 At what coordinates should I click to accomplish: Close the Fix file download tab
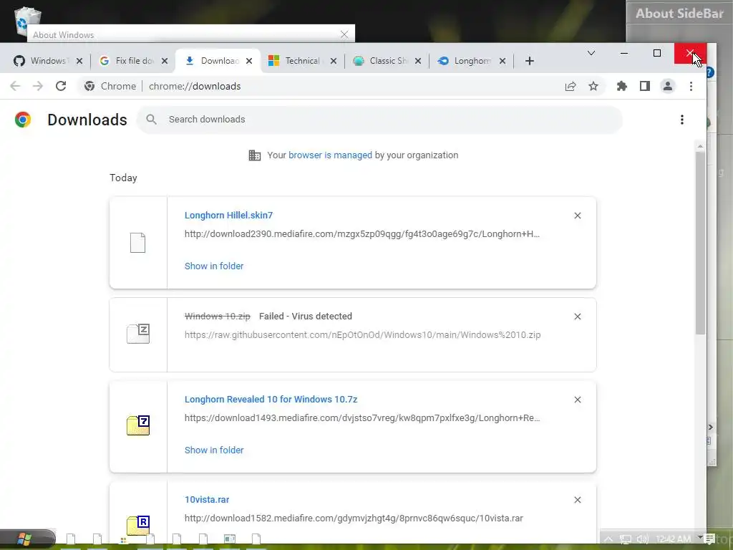(x=165, y=61)
